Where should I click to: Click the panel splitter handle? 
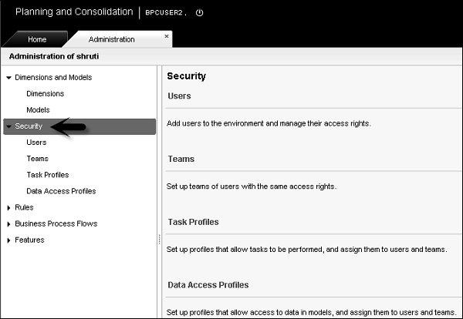pos(160,239)
